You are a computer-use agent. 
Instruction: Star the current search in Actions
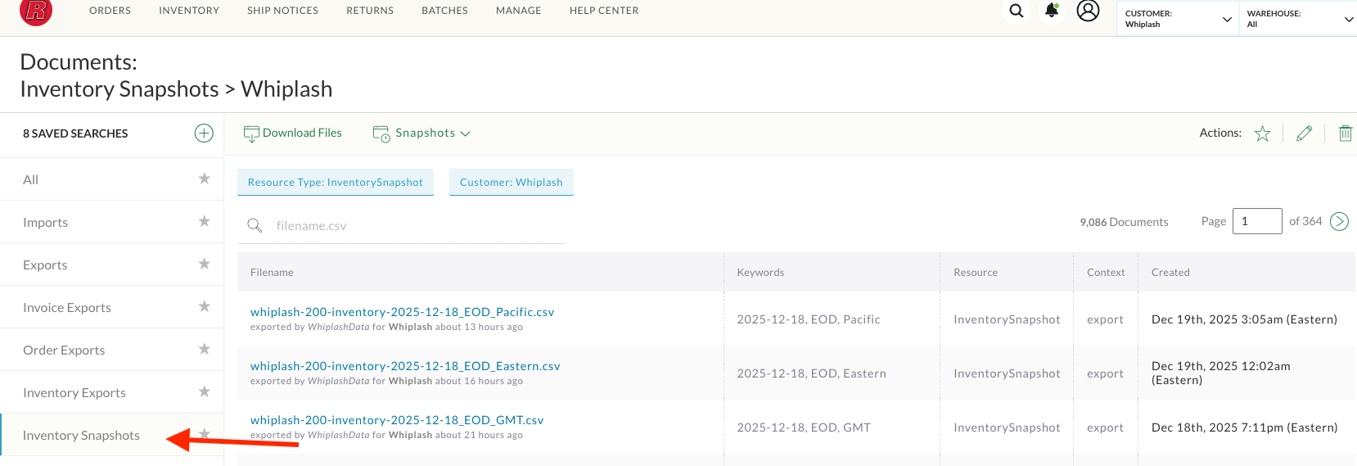(x=1262, y=133)
